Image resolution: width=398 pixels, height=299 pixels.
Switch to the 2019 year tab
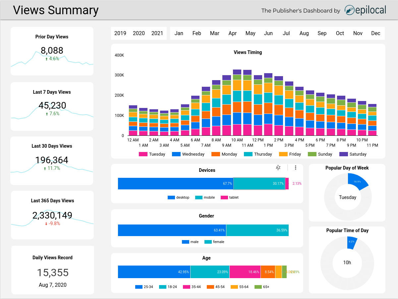[120, 33]
